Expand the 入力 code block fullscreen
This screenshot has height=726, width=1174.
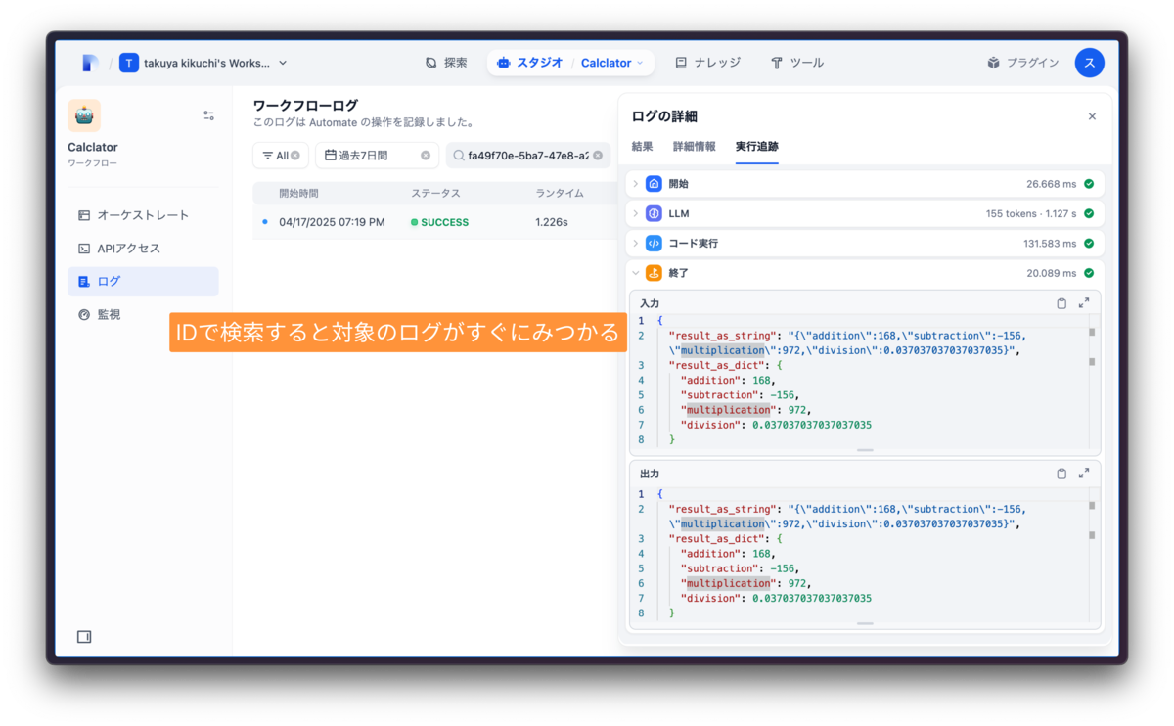[x=1084, y=303]
